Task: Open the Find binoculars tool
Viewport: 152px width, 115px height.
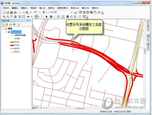Action: (68, 17)
